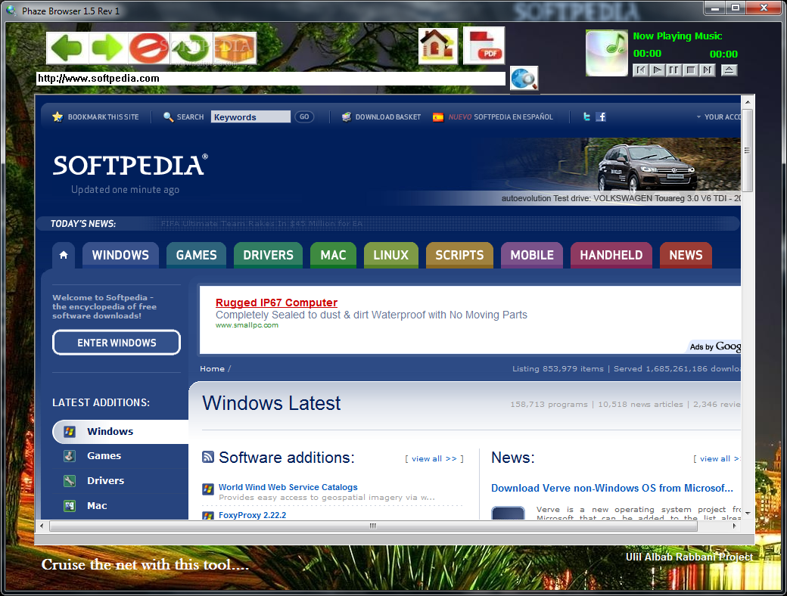
Task: Click the magnifier globe search icon
Action: 524,79
